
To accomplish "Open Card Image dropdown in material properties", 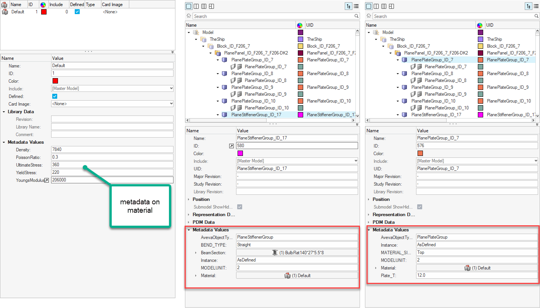I will 112,104.
